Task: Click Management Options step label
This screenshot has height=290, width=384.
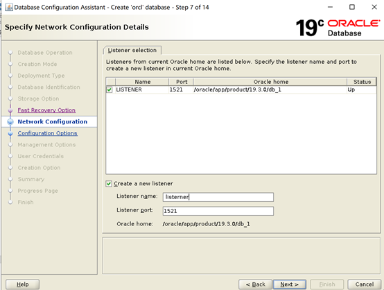Action: click(x=46, y=145)
